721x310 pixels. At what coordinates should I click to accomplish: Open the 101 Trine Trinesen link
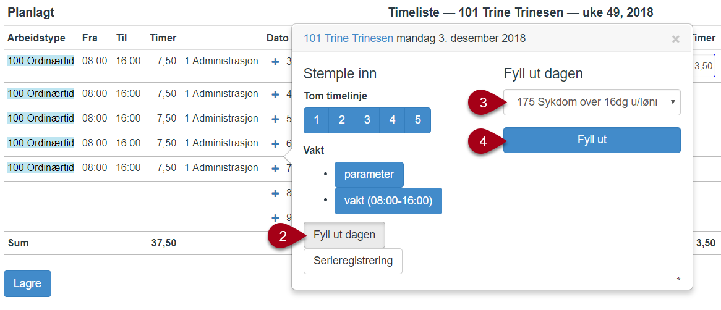click(x=349, y=38)
